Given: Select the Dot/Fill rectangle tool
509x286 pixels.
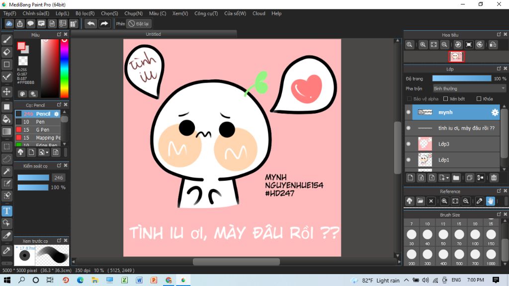Looking at the screenshot, I should point(7,107).
